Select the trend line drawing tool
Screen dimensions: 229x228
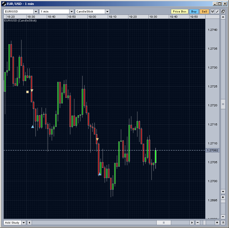click(217, 11)
